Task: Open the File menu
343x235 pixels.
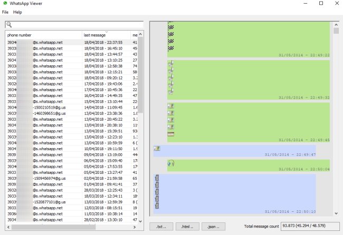Action: click(5, 12)
